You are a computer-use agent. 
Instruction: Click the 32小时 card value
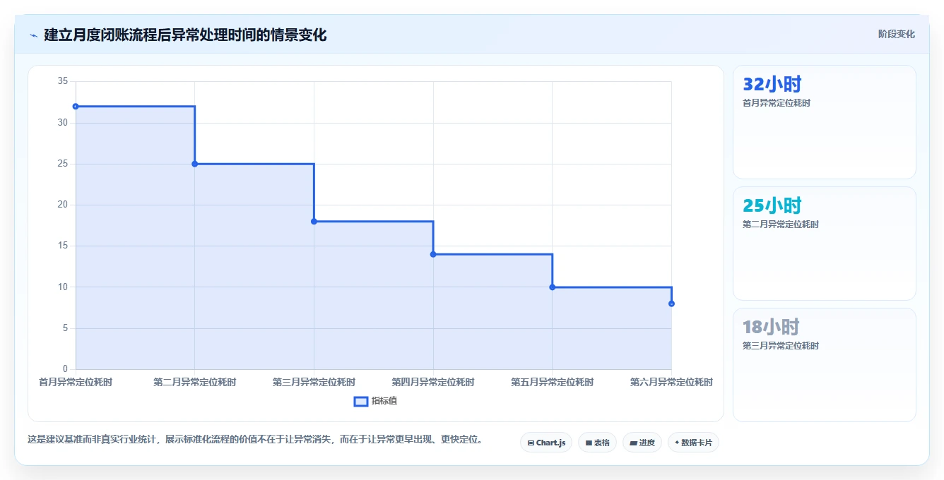click(x=772, y=85)
